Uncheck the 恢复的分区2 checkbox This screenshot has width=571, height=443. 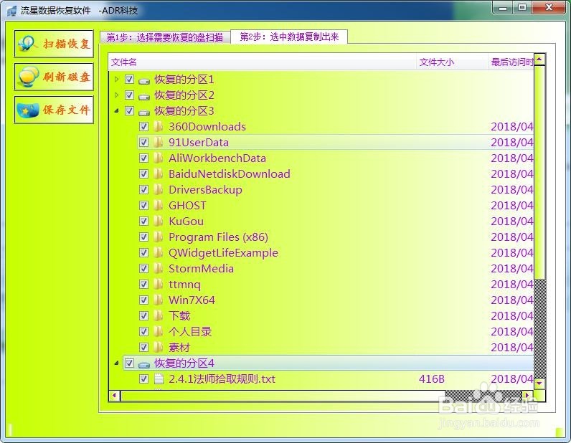129,95
